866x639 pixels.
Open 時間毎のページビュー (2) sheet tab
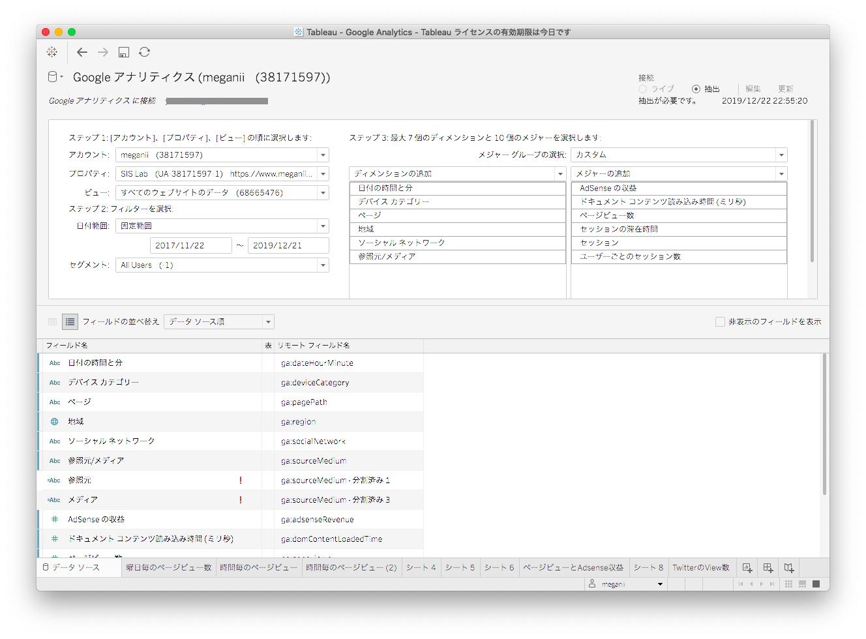[x=351, y=568]
